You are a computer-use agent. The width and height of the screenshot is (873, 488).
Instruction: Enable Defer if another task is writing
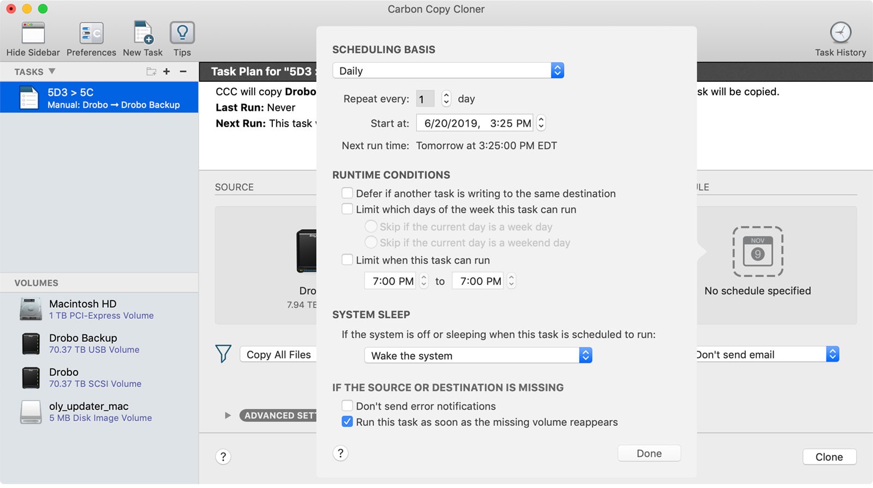347,193
